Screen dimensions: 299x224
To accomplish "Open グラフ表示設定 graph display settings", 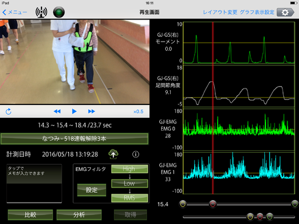I will (x=257, y=12).
